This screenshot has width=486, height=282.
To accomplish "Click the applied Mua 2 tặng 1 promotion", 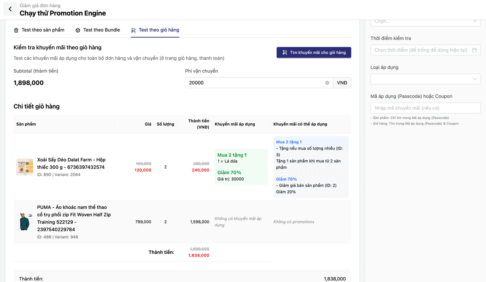I will click(232, 155).
